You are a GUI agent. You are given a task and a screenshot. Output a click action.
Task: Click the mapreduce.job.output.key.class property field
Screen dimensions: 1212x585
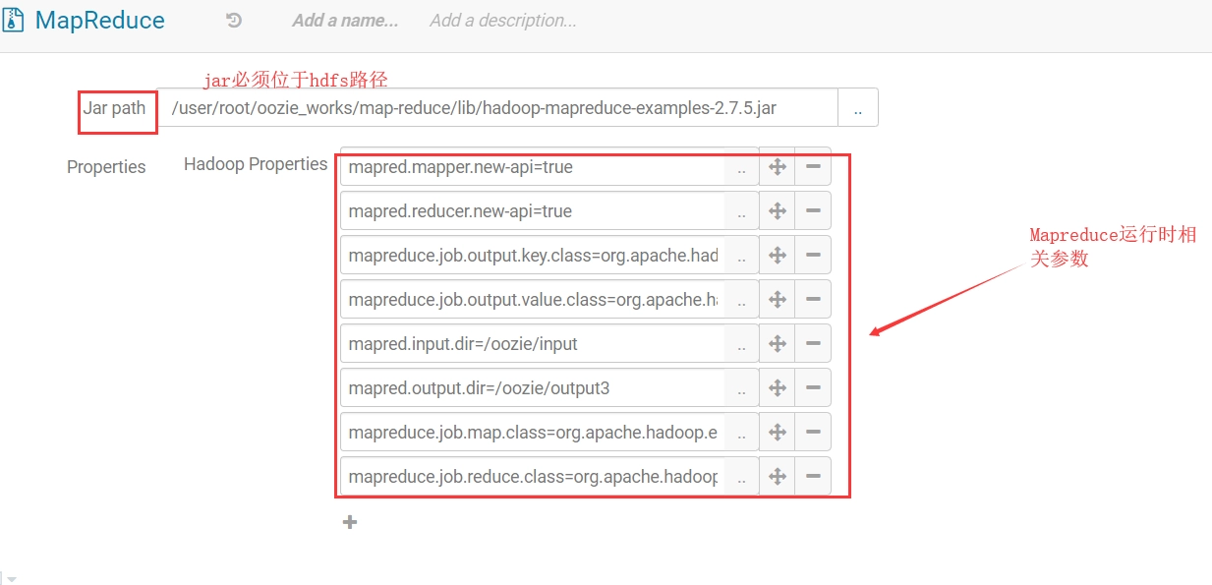(x=532, y=255)
